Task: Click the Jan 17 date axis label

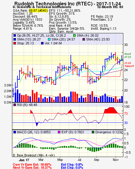Action: coord(24,160)
